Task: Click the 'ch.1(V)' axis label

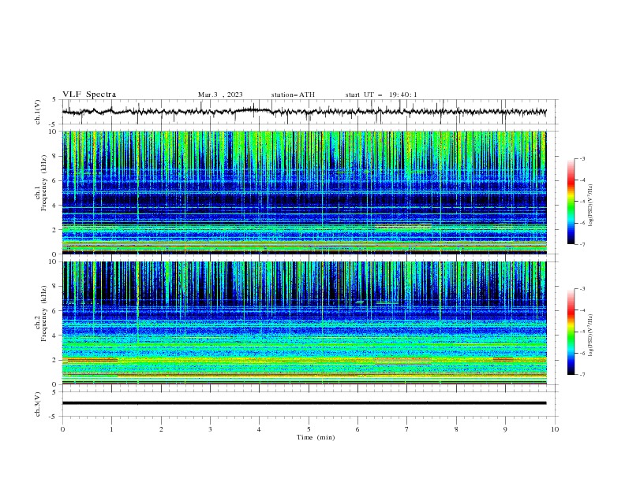Action: (x=38, y=112)
